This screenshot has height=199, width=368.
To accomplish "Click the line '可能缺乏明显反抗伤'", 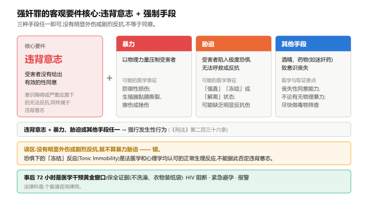I will pos(226,105).
